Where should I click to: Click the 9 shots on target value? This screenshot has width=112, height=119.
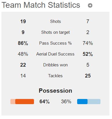[x=23, y=32]
